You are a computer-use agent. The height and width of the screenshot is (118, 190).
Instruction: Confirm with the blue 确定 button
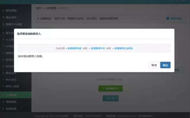click(x=165, y=65)
